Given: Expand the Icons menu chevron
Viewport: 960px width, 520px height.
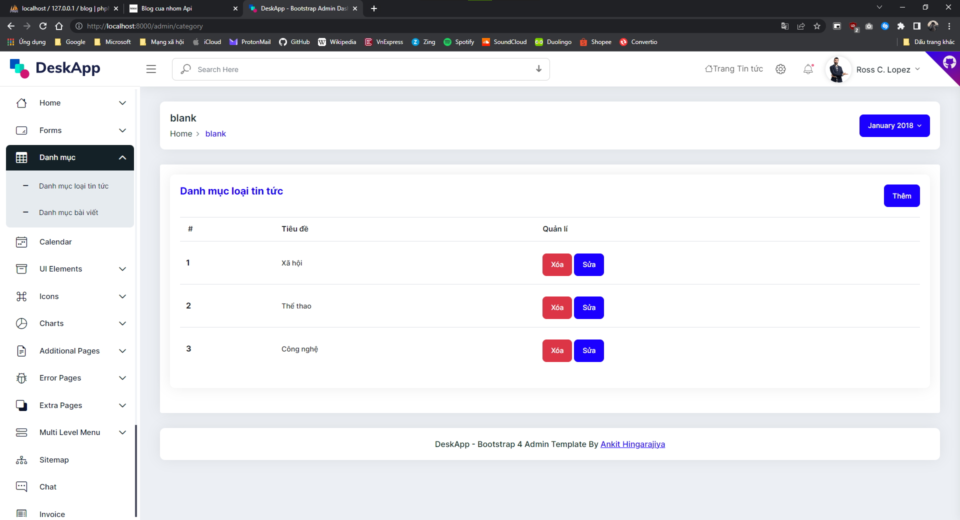Looking at the screenshot, I should click(x=122, y=296).
